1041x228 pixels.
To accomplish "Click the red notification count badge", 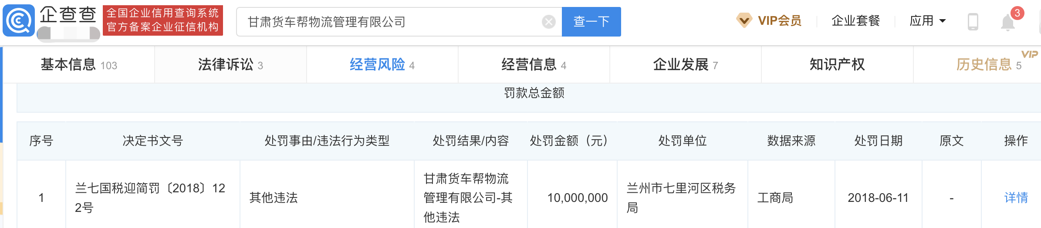I will pos(1017,13).
